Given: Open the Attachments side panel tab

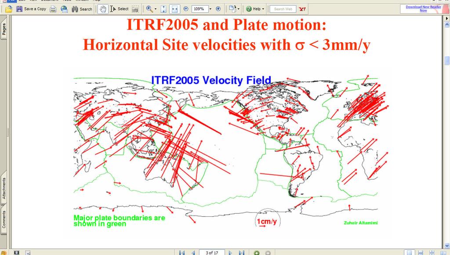Looking at the screenshot, I should coord(4,188).
